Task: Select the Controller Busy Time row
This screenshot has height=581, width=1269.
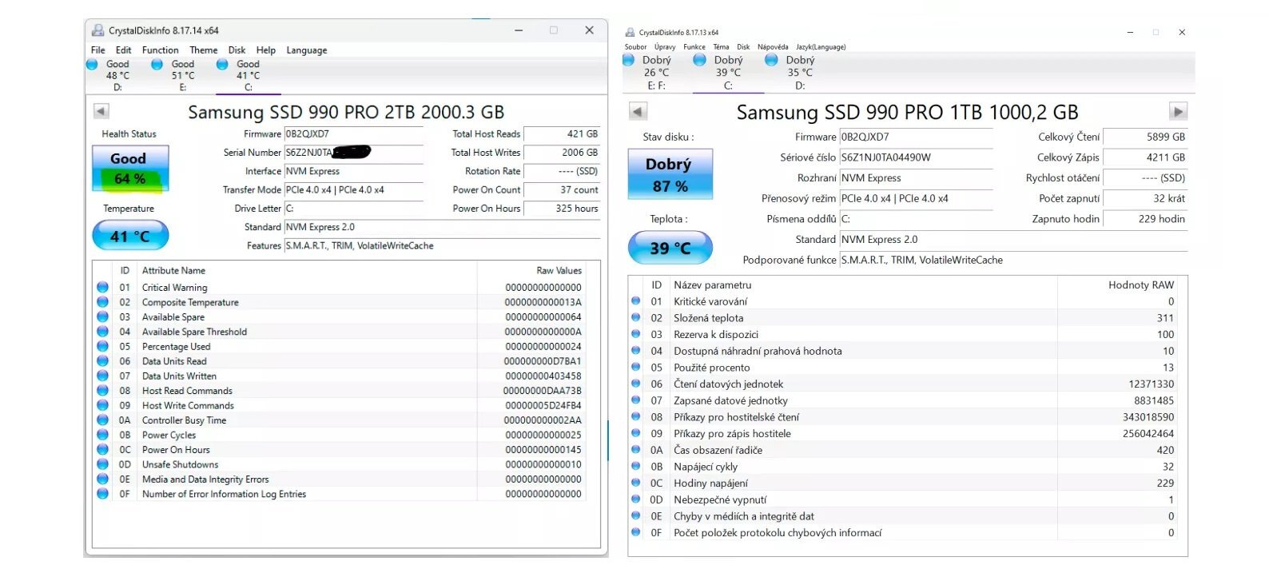Action: (x=340, y=420)
